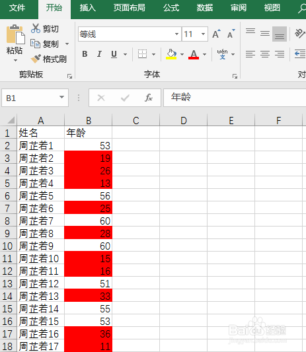
Task: Open the paste options dropdown arrow
Action: tap(15, 60)
